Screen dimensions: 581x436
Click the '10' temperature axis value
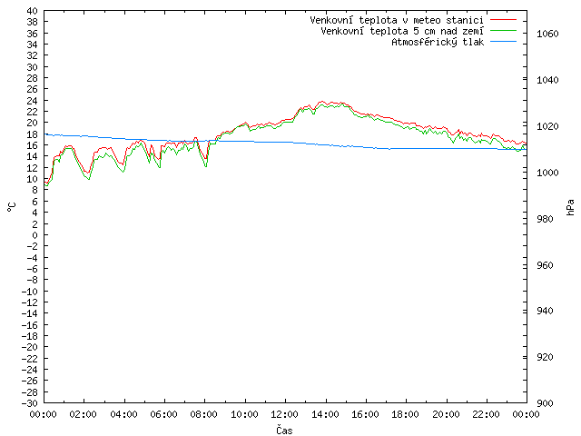point(33,179)
